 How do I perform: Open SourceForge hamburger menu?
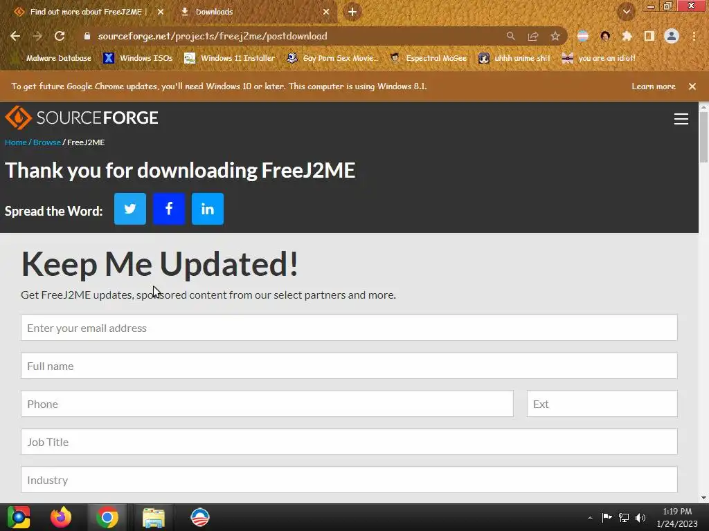[681, 119]
